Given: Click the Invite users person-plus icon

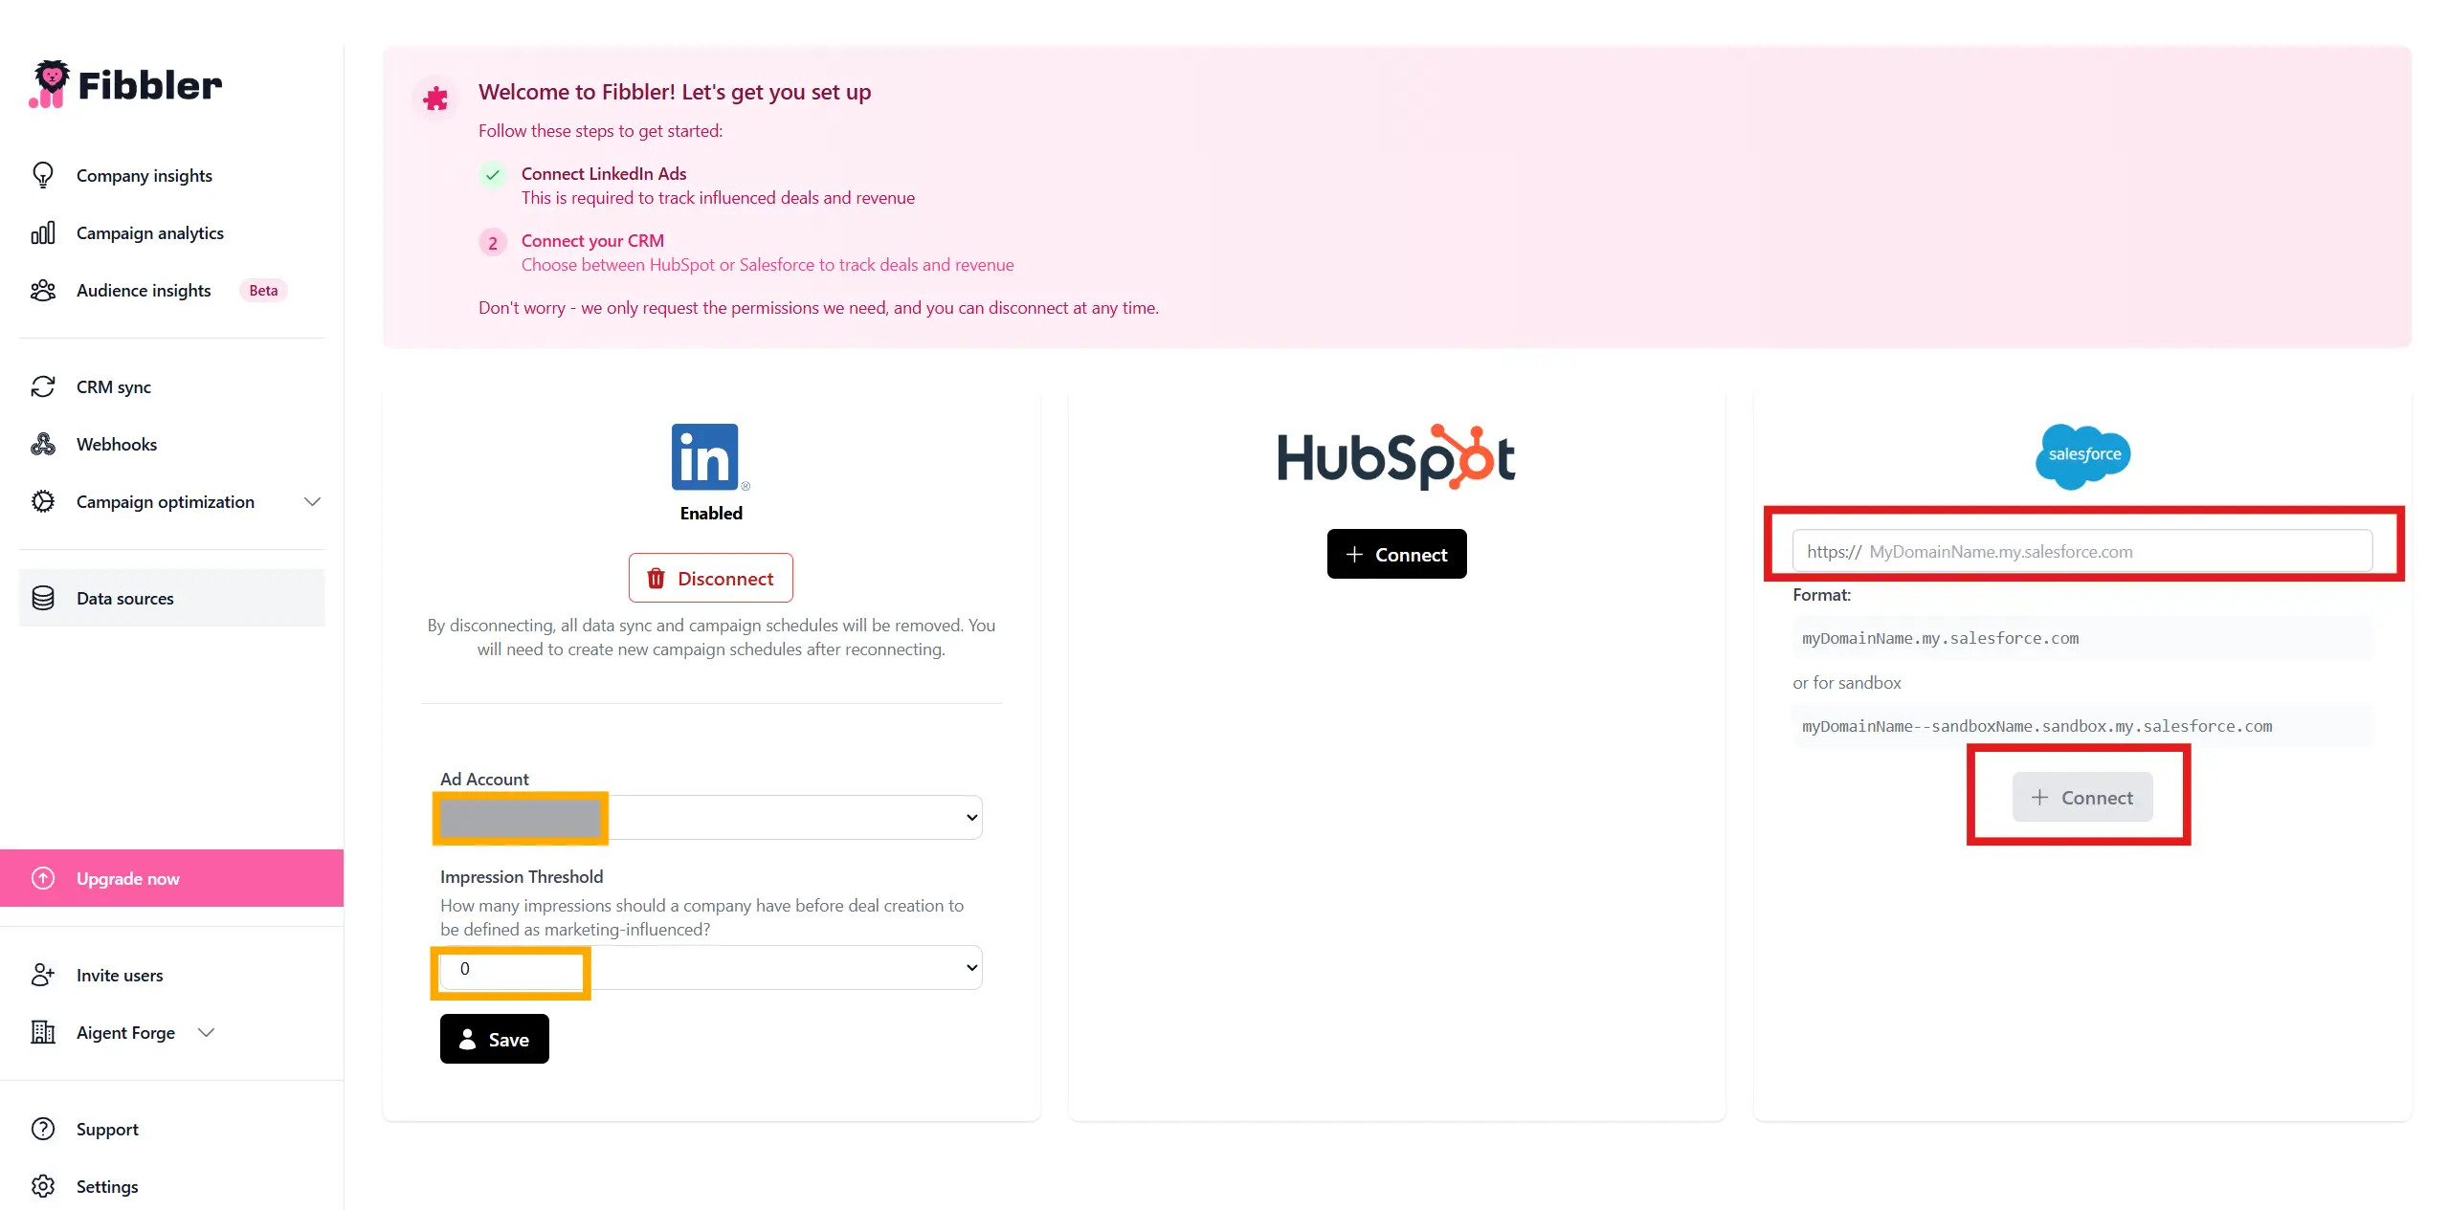Looking at the screenshot, I should (43, 975).
